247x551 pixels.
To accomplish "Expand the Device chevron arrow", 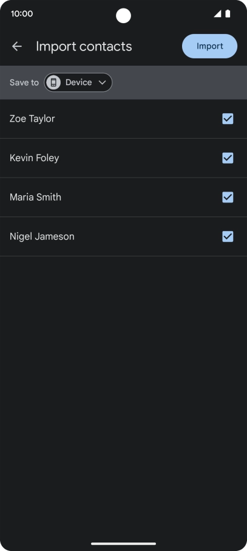I will [x=102, y=83].
